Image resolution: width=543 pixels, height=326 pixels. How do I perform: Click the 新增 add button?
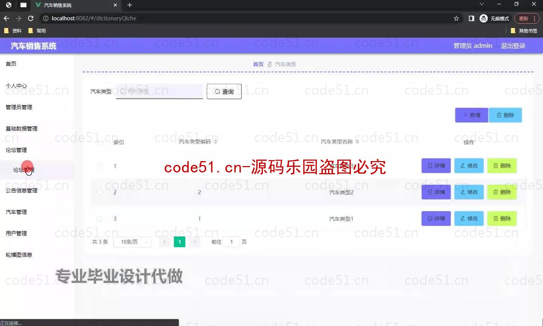pyautogui.click(x=472, y=115)
